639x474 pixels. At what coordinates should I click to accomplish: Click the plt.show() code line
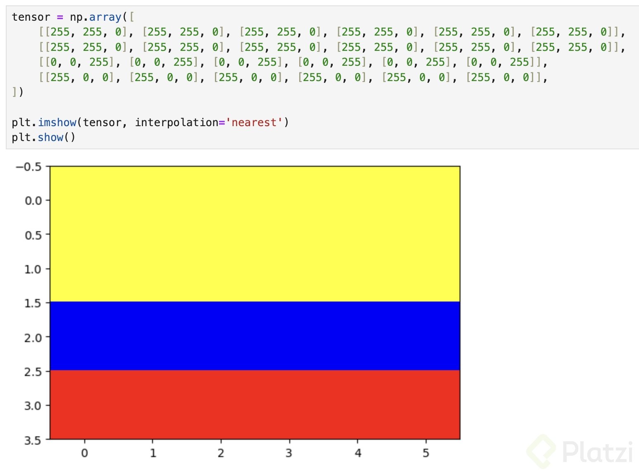coord(43,137)
